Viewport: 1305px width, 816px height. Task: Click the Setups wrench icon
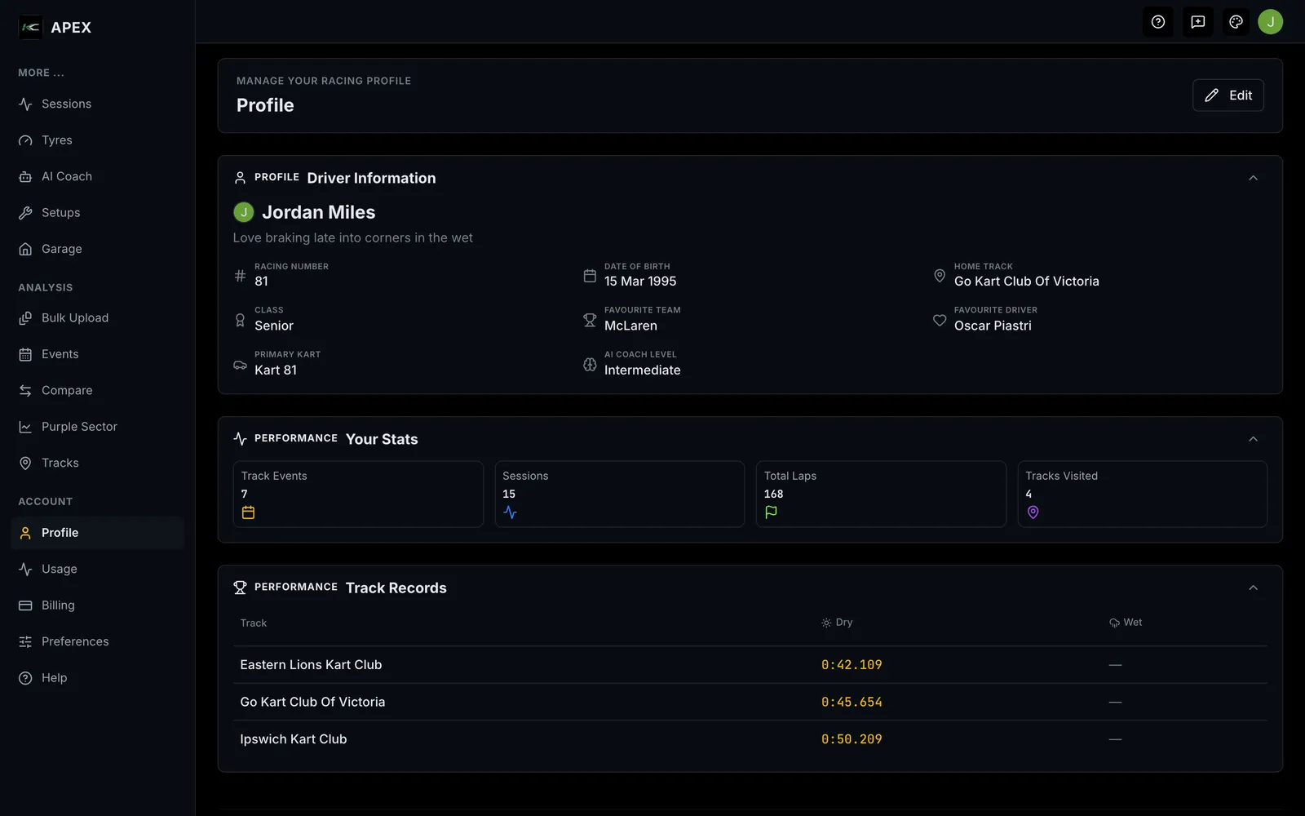[25, 213]
